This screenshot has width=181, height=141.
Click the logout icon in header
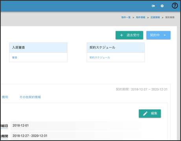click(x=153, y=6)
